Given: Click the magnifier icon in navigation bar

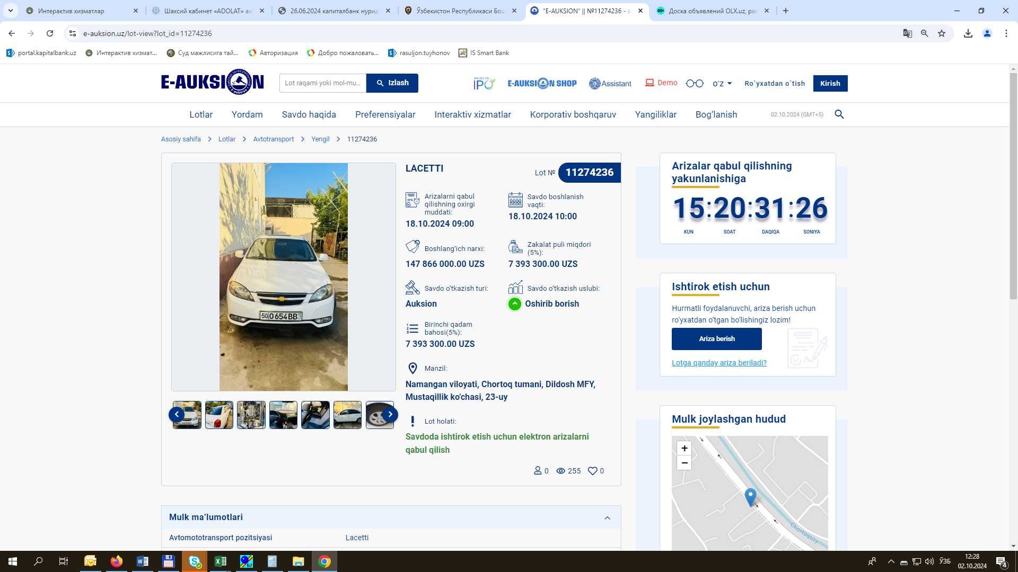Looking at the screenshot, I should [x=839, y=114].
